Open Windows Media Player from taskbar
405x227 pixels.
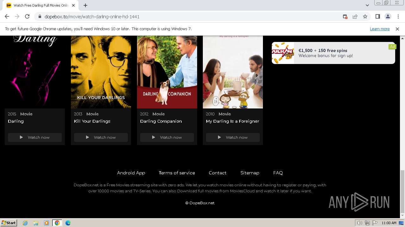point(47,223)
